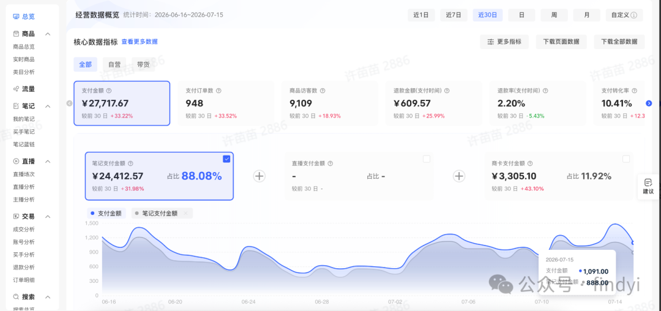Open 商品总览 in the sidebar
The height and width of the screenshot is (311, 661).
(24, 47)
